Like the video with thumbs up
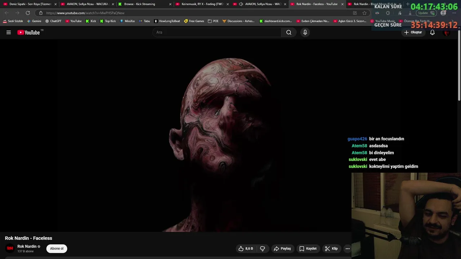The image size is (461, 259). 246,249
